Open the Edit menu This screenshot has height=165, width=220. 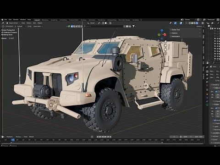click(10, 20)
